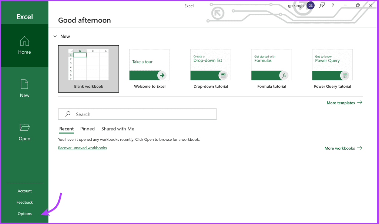Switch to the Pinned tab
The image size is (379, 224).
pos(87,129)
